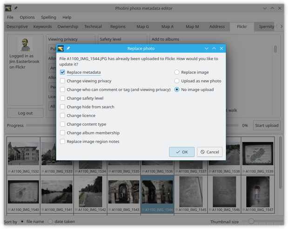Click the pin icon in main window title bar
288x229 pixels.
pos(16,8)
